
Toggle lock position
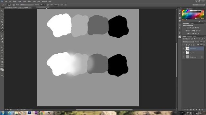(192, 45)
